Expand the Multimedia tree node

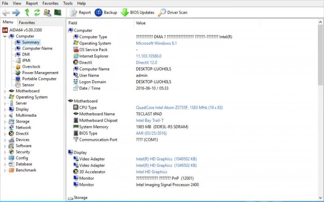[5, 116]
